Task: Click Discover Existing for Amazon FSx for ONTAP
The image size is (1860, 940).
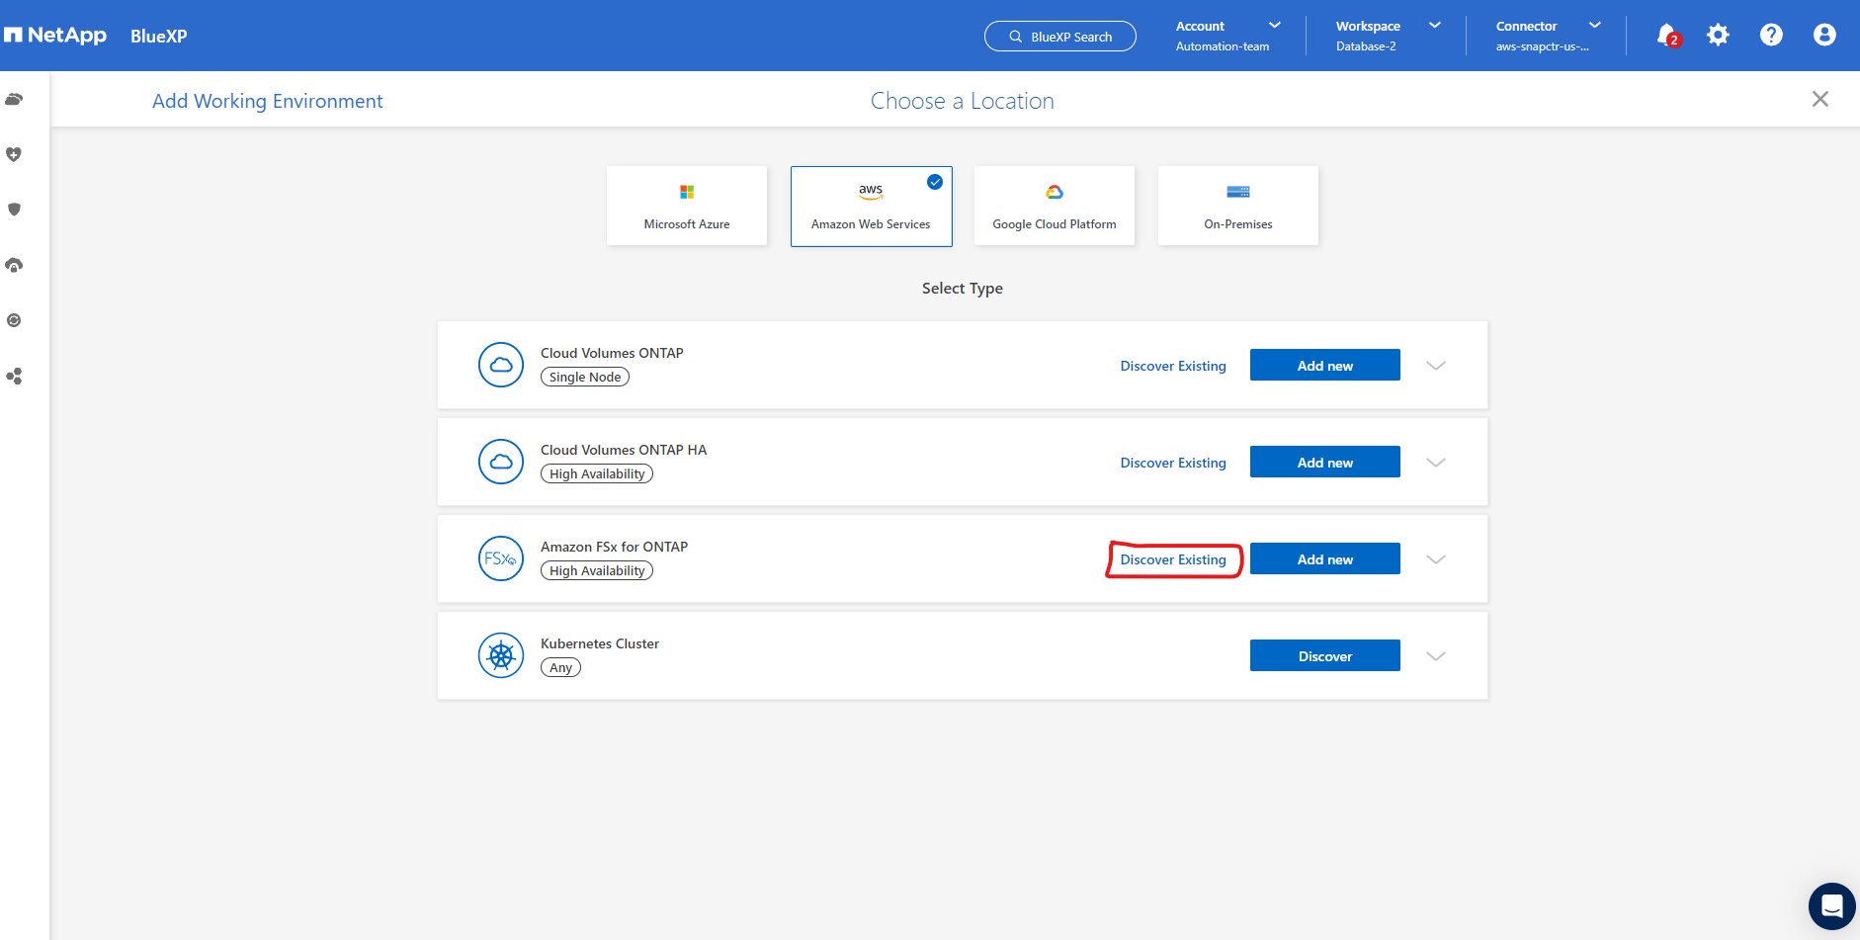Action: pos(1173,559)
